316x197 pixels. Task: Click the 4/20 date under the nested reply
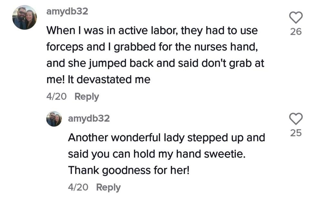pos(78,187)
